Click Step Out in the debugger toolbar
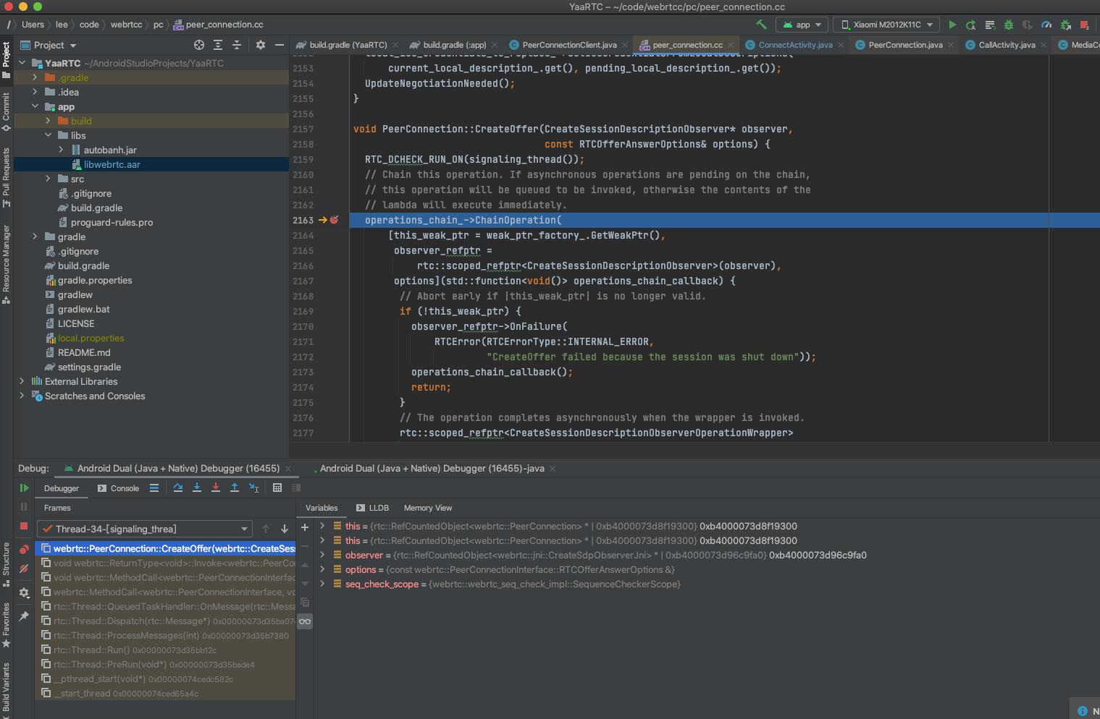Image resolution: width=1100 pixels, height=719 pixels. point(235,488)
